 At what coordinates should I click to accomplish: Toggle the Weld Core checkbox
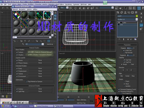[x=124, y=50]
